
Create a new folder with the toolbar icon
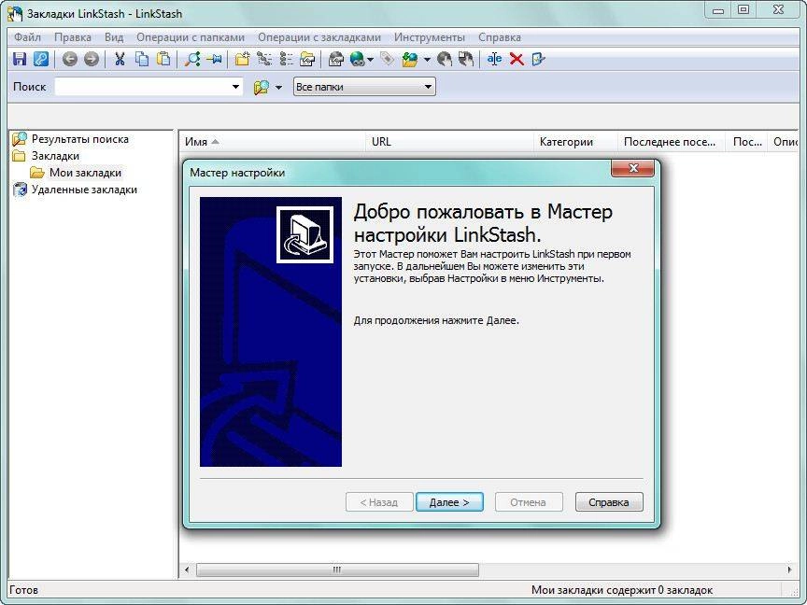click(x=243, y=59)
